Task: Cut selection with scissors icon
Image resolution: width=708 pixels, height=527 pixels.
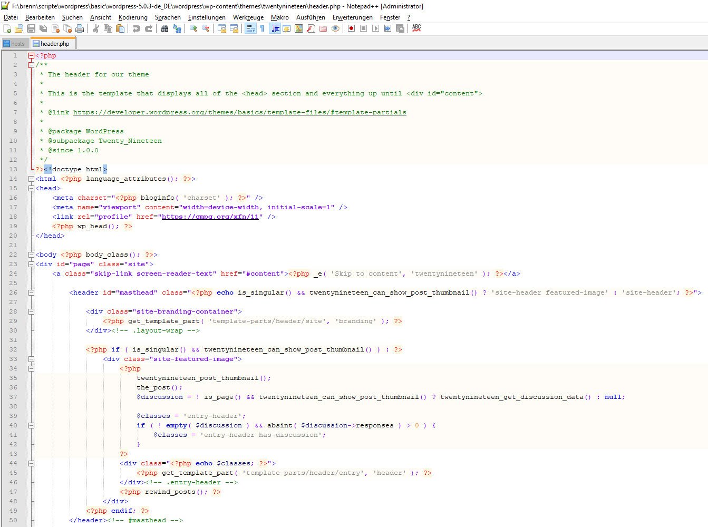Action: pos(95,28)
